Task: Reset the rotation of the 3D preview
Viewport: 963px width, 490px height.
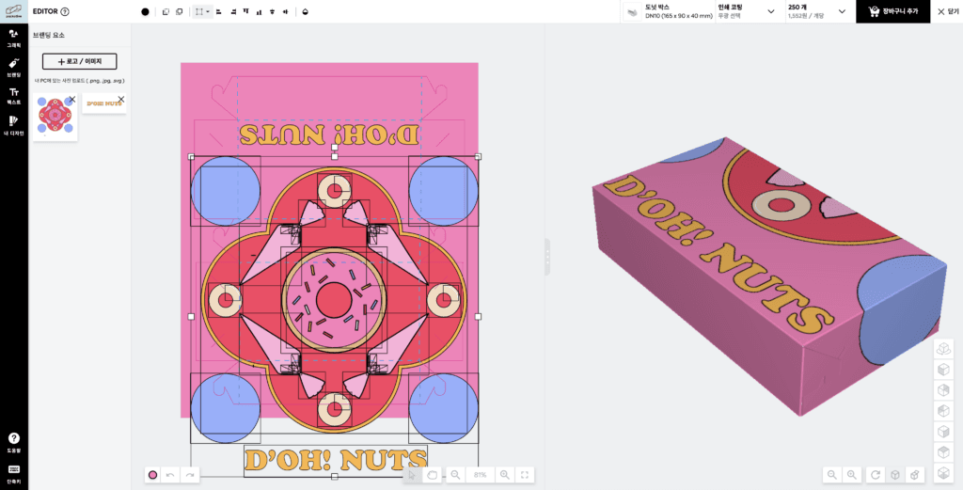Action: 876,475
